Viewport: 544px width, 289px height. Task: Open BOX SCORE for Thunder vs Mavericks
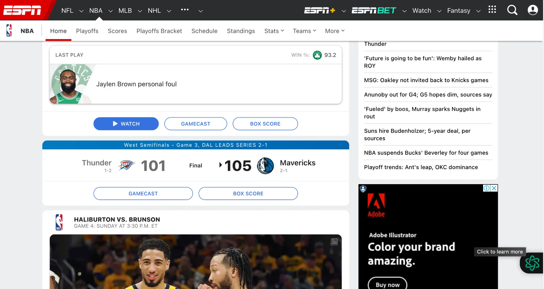point(248,194)
